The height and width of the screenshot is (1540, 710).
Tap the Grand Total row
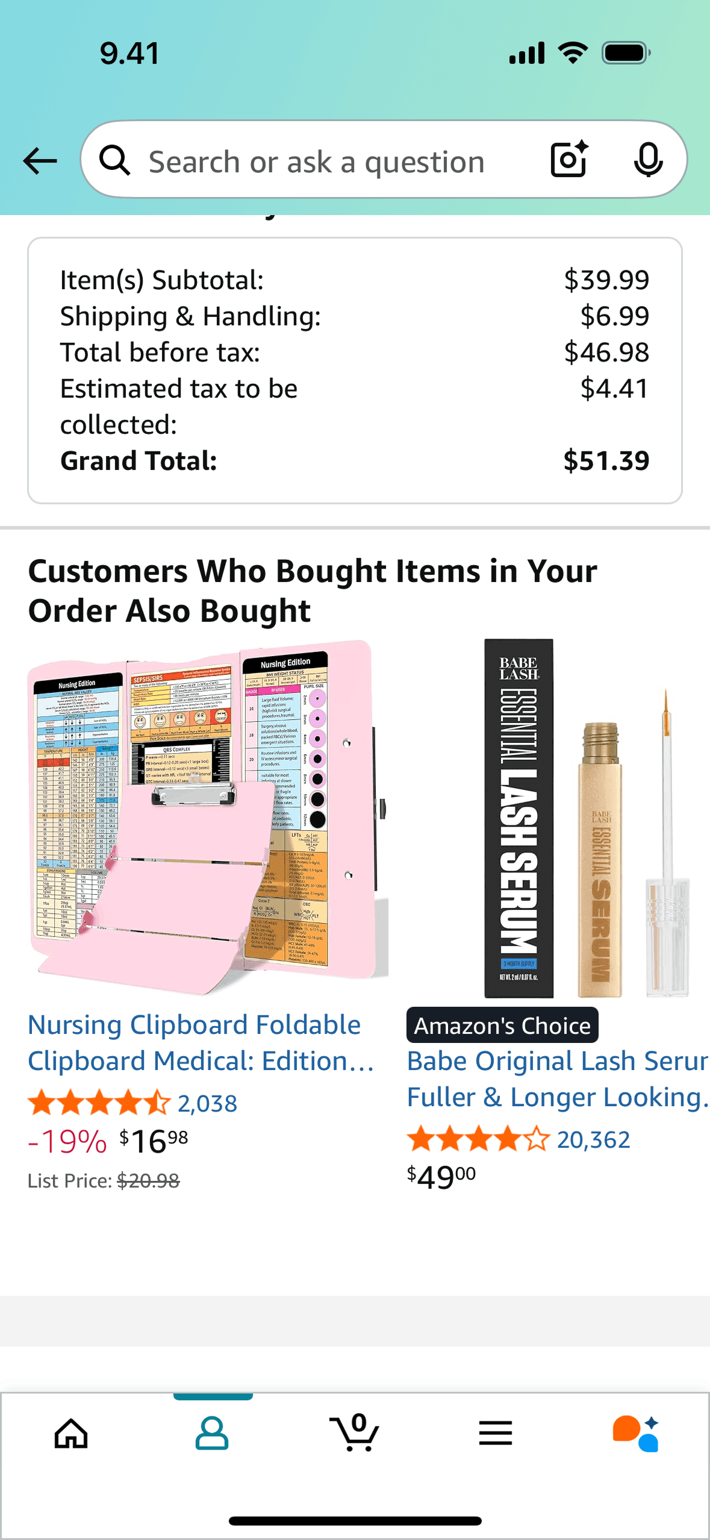[x=354, y=460]
